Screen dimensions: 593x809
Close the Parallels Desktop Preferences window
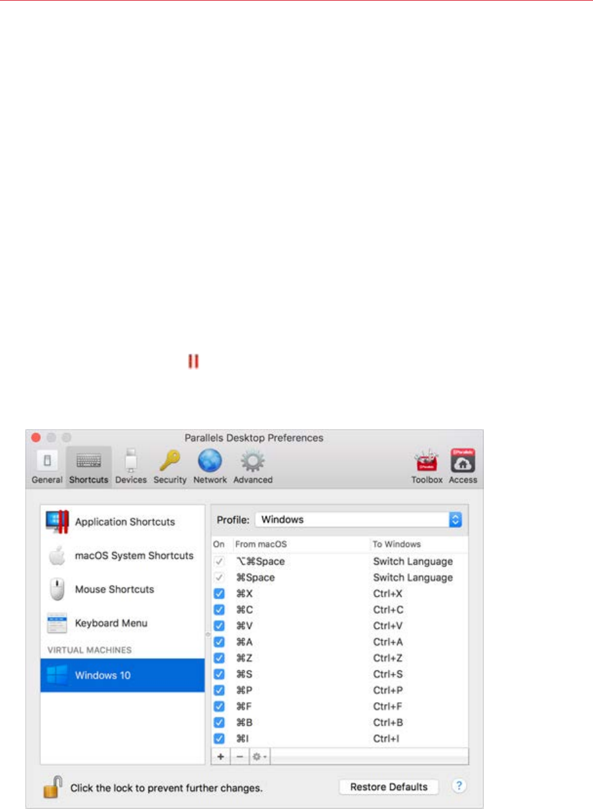[36, 438]
